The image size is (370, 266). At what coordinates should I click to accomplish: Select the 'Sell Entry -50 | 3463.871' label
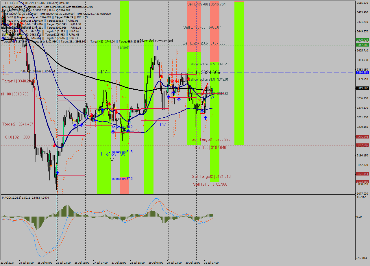tap(203, 27)
